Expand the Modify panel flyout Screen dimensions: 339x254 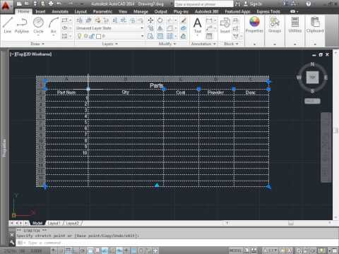167,44
